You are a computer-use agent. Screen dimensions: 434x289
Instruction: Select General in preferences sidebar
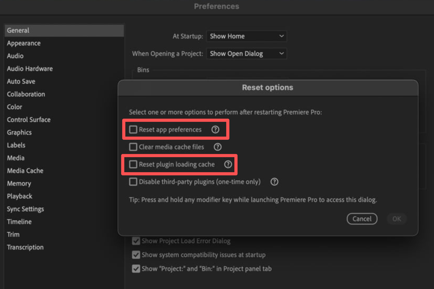point(64,30)
